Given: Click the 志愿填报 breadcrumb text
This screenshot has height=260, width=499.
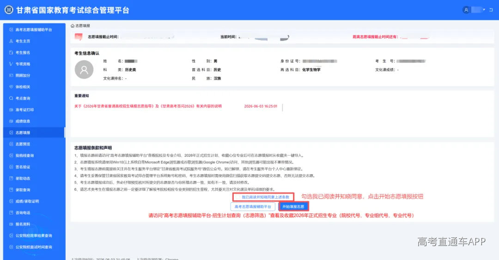Looking at the screenshot, I should (x=83, y=26).
